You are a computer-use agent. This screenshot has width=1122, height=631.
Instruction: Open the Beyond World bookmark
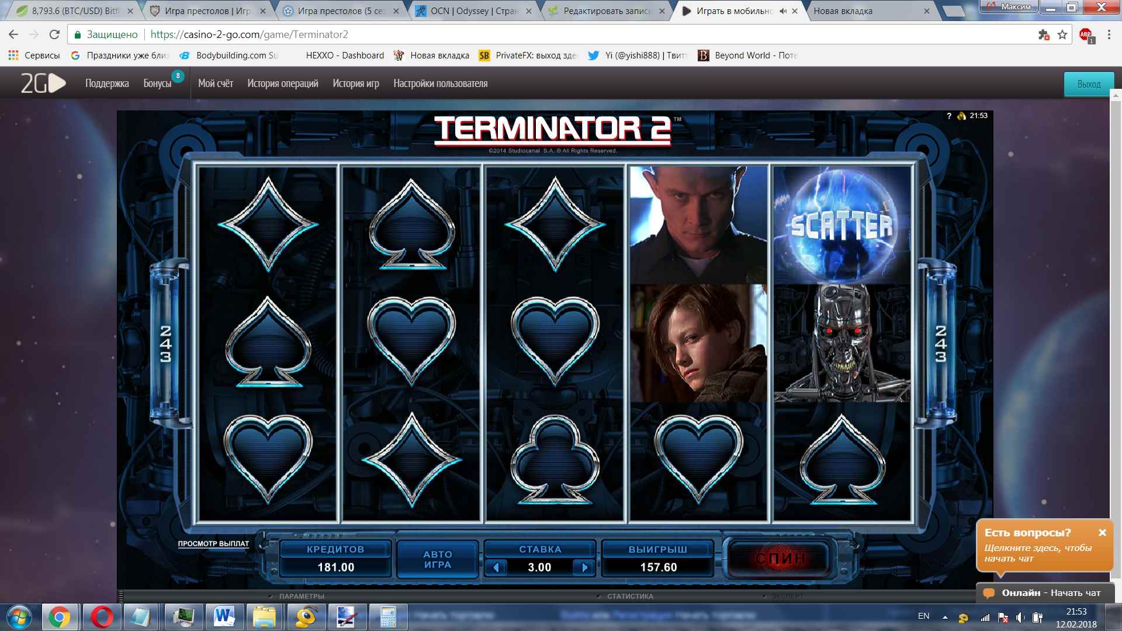coord(748,56)
